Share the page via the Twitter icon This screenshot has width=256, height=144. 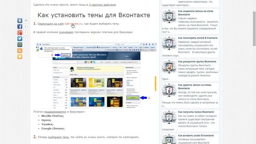[20, 38]
